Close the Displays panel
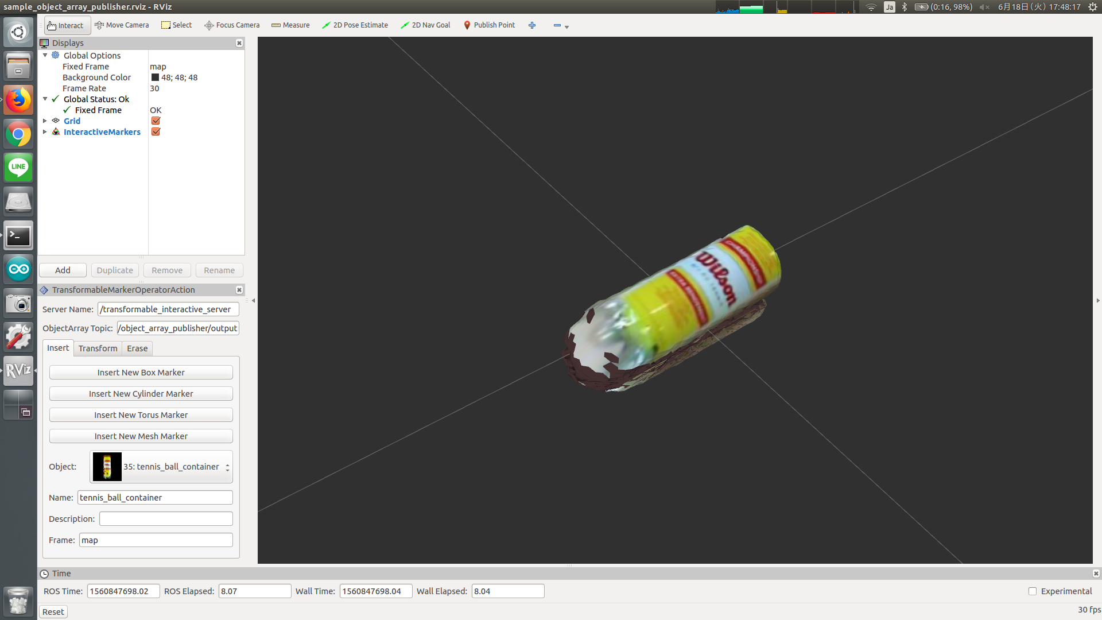The image size is (1102, 620). (x=239, y=43)
